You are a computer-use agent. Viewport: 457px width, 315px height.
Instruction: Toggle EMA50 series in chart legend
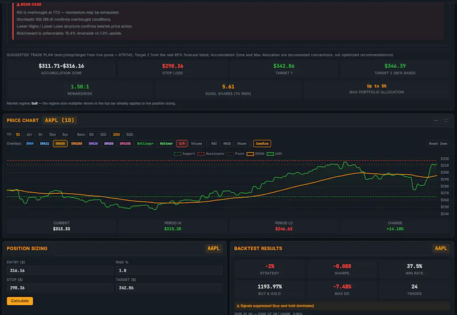255,154
